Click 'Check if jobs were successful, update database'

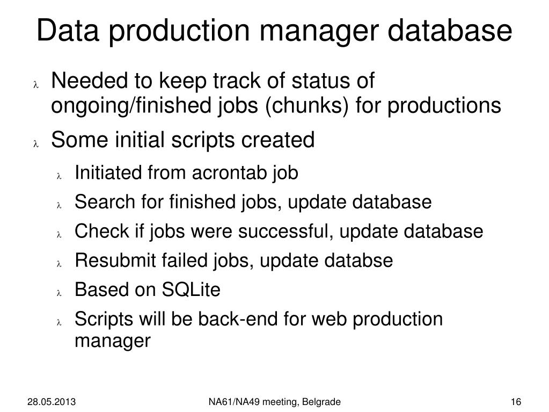click(279, 232)
